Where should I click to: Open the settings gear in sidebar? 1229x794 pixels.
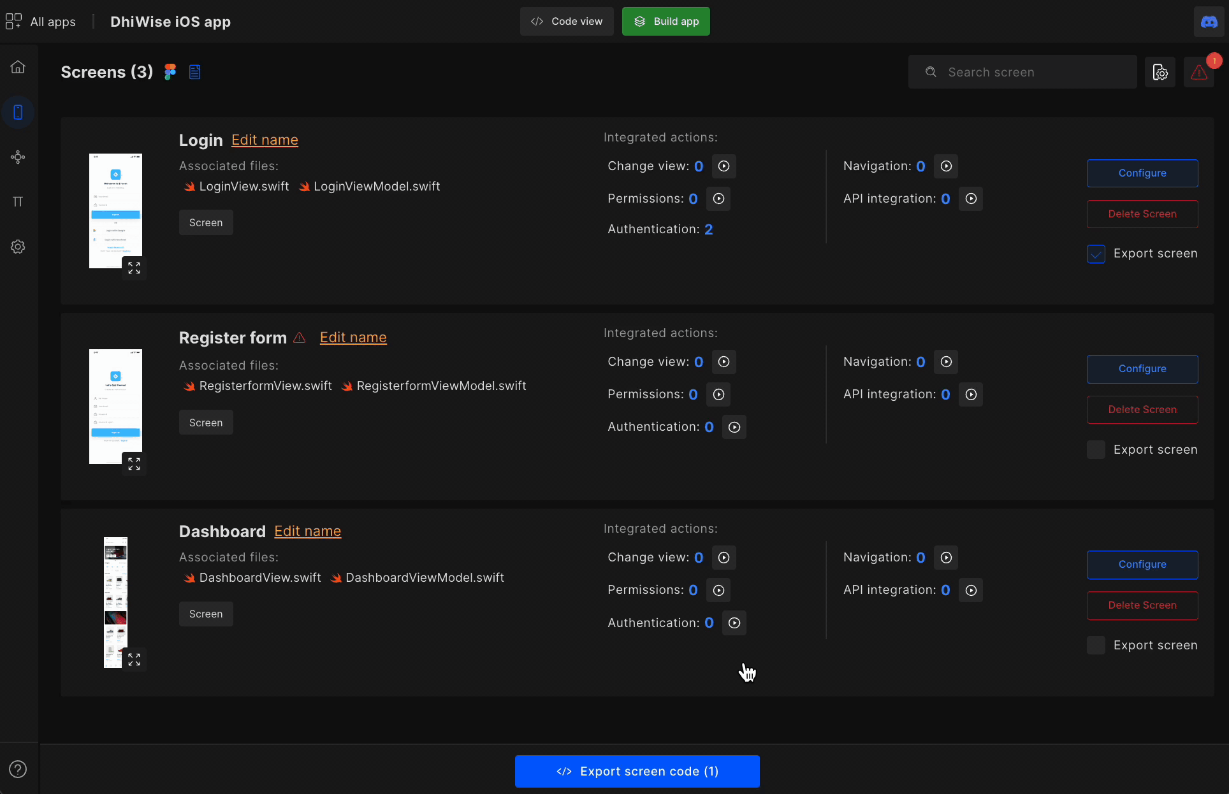coord(18,247)
